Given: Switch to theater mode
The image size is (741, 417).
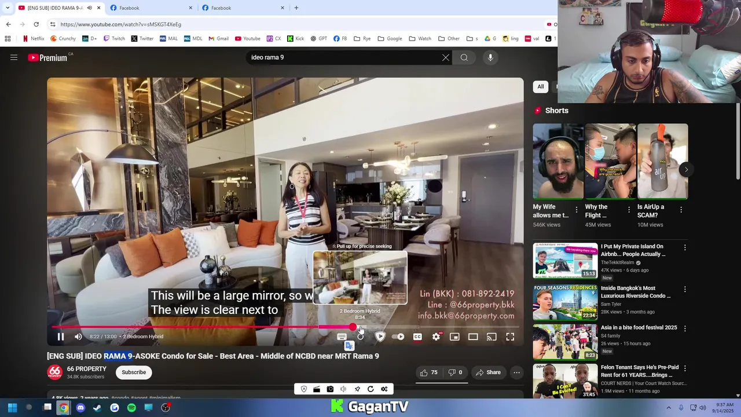Looking at the screenshot, I should (x=473, y=336).
